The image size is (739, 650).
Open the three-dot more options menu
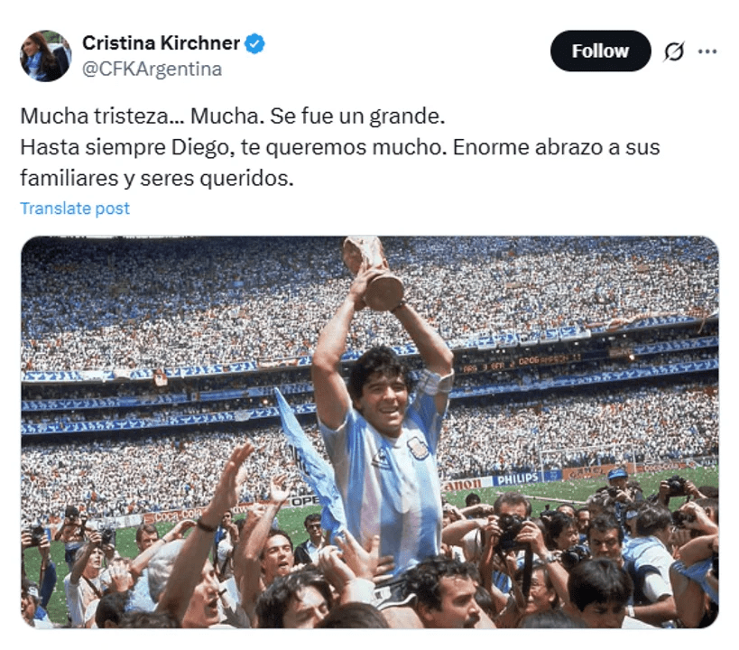[707, 51]
